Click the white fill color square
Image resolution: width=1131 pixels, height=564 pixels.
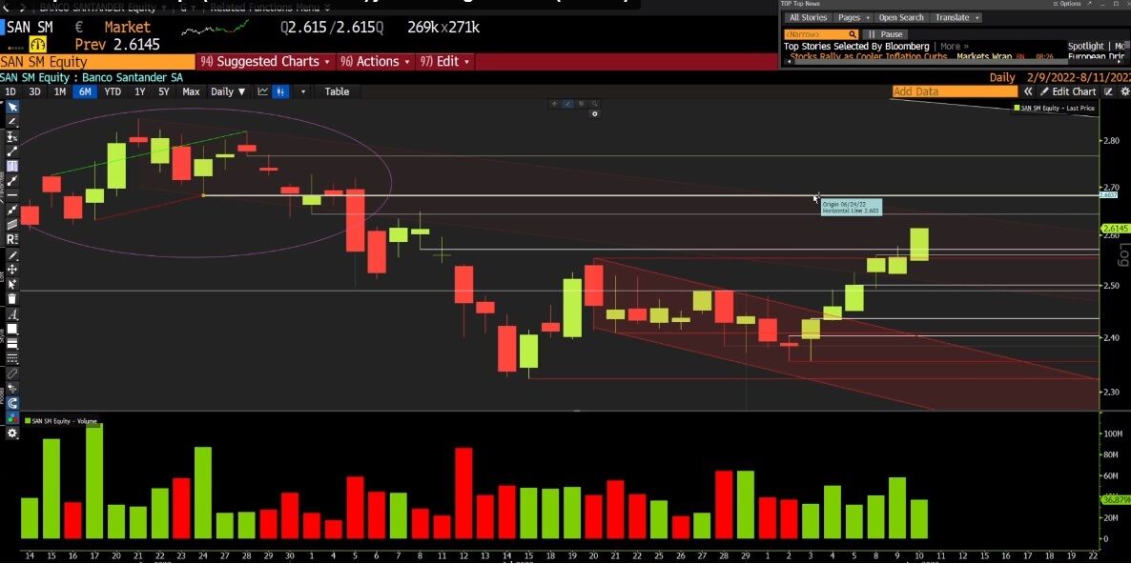(x=12, y=330)
